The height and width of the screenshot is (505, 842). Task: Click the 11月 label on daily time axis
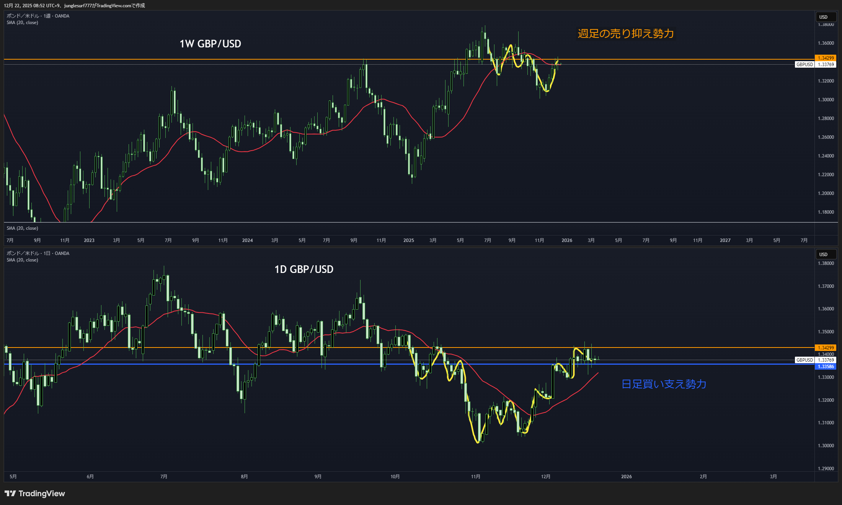coord(475,477)
